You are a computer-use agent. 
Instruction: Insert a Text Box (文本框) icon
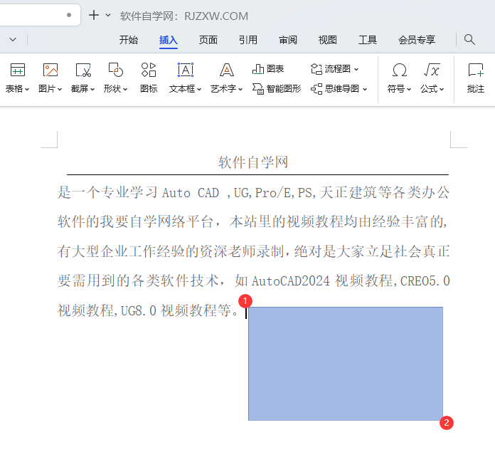tap(185, 70)
